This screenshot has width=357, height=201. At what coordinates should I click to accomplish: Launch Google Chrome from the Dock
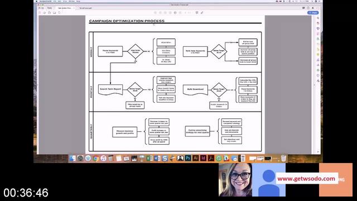95,158
